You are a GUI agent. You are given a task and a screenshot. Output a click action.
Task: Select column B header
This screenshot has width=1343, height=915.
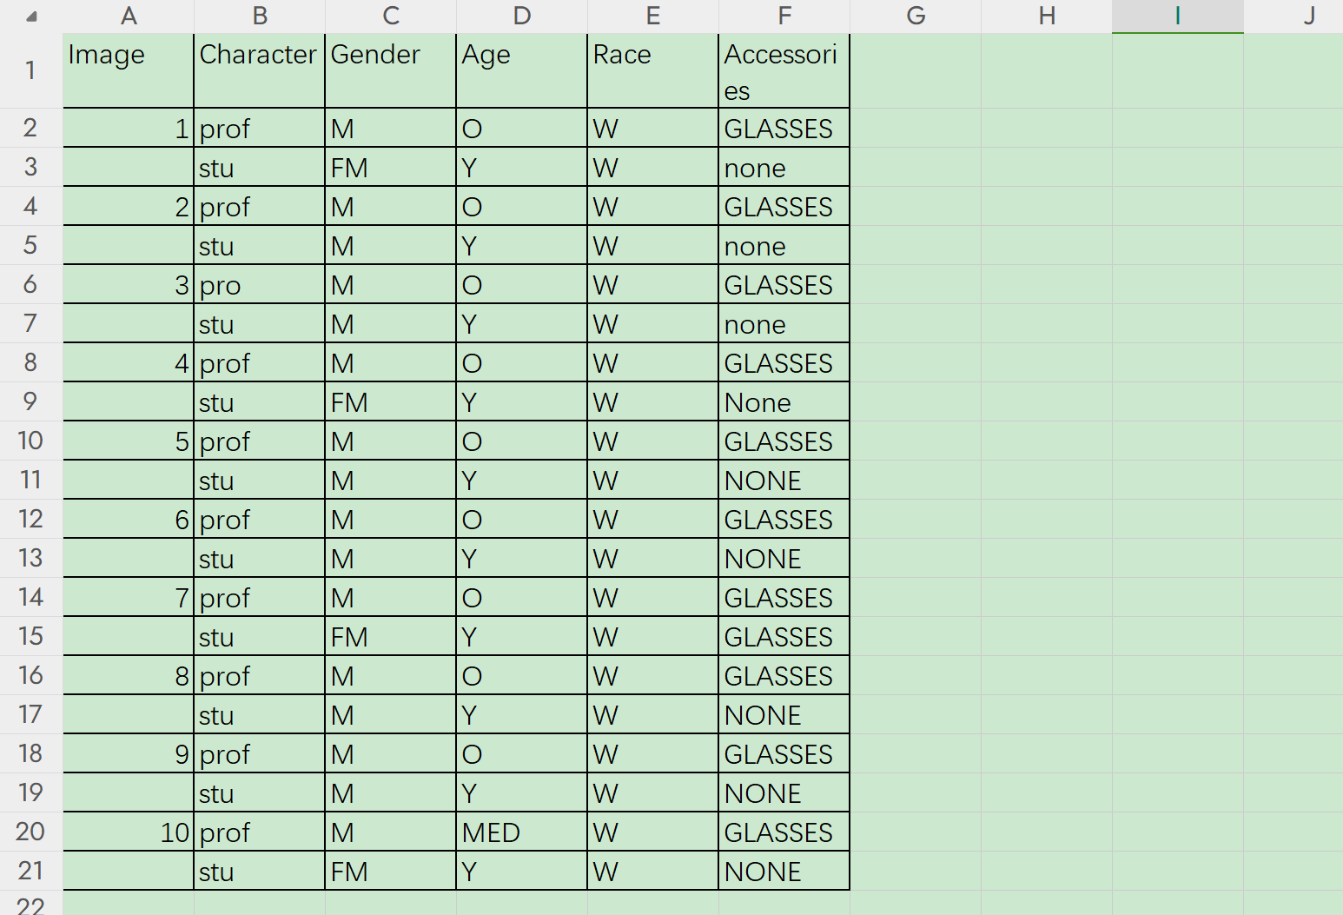click(260, 16)
